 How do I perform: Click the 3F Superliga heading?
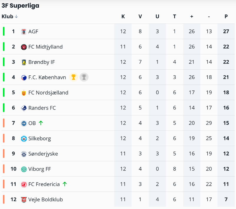[20, 6]
